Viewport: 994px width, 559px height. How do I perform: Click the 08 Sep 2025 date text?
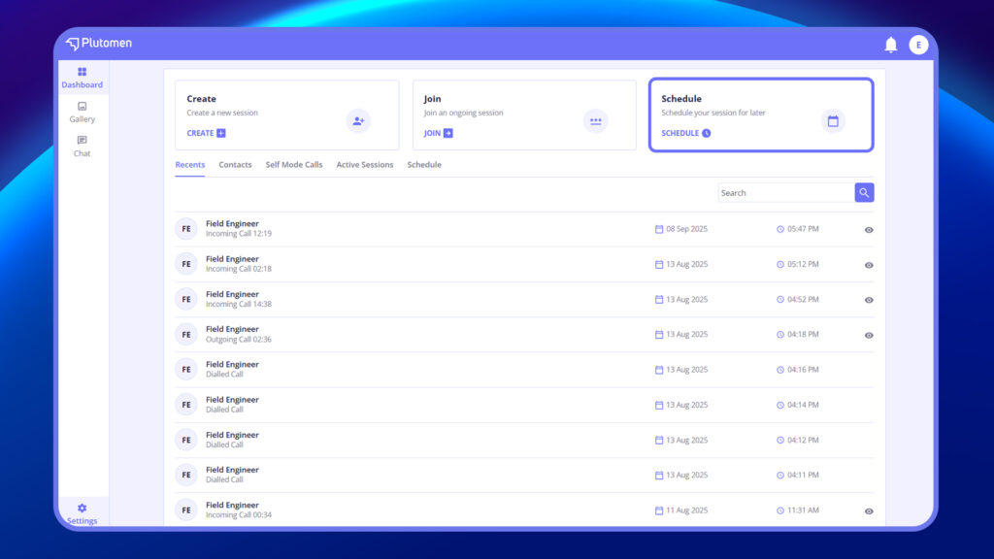[686, 229]
